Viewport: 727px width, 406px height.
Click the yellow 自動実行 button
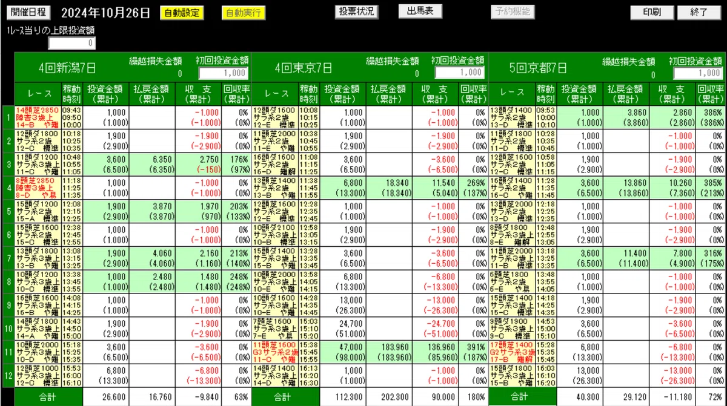pos(243,13)
